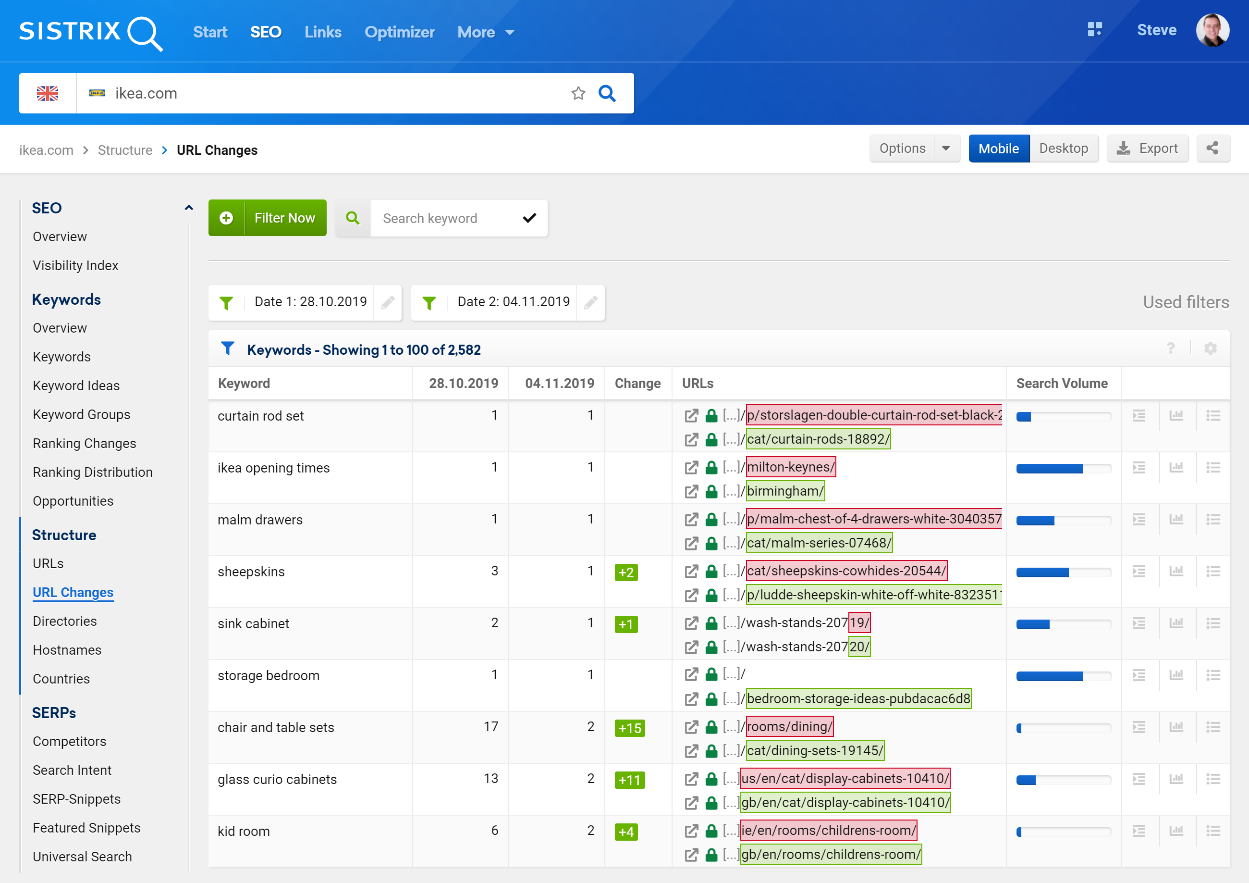Open Visibility Index in sidebar

[x=75, y=266]
